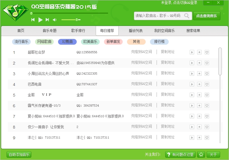Copy address of 金哥 VIP song
Screen dimensions: 229x160
(x=168, y=94)
